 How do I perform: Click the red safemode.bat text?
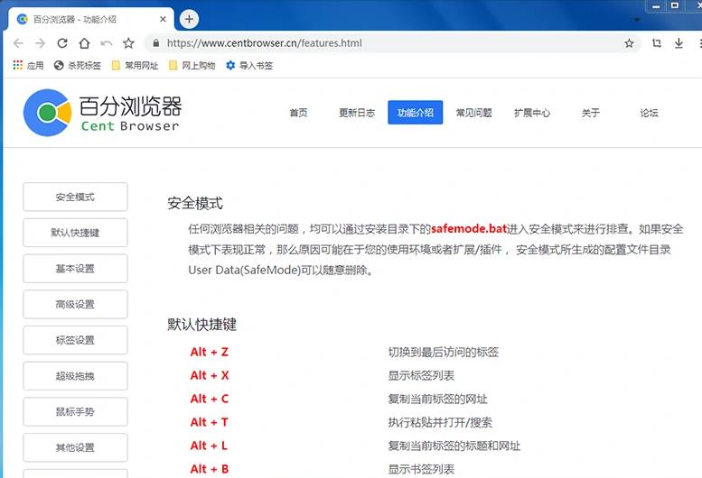point(469,229)
